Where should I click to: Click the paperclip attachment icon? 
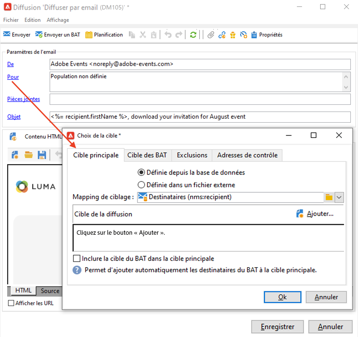click(211, 35)
